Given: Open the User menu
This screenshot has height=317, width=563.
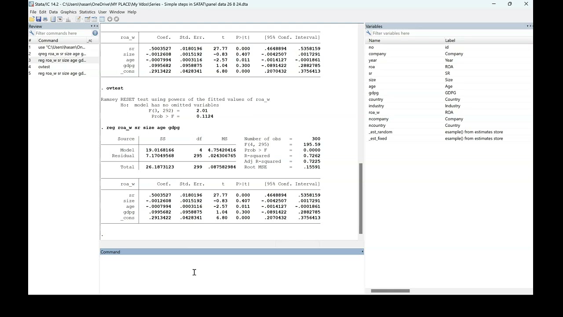Looking at the screenshot, I should tap(102, 12).
